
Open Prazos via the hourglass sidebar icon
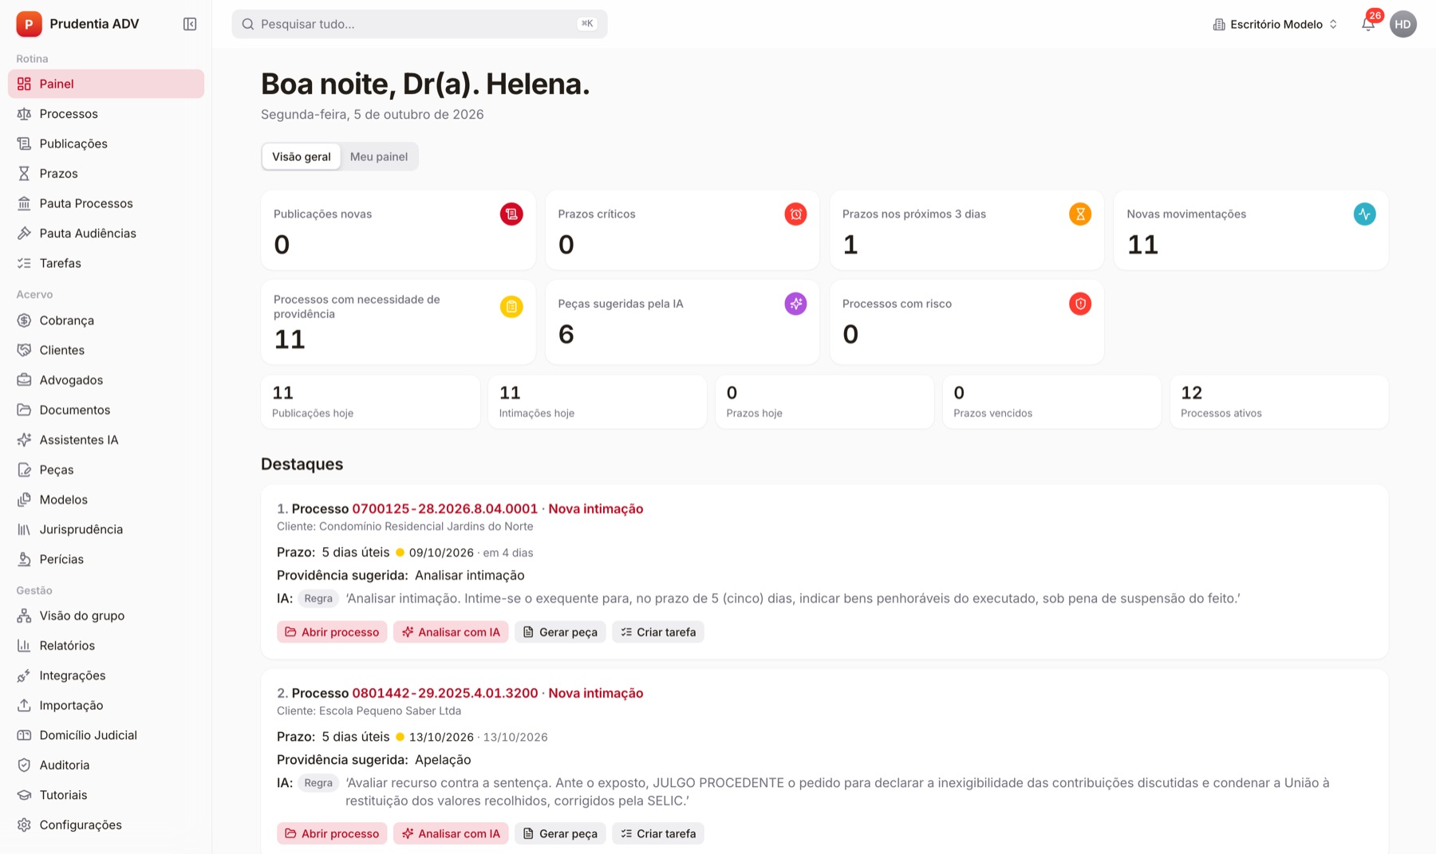coord(24,174)
